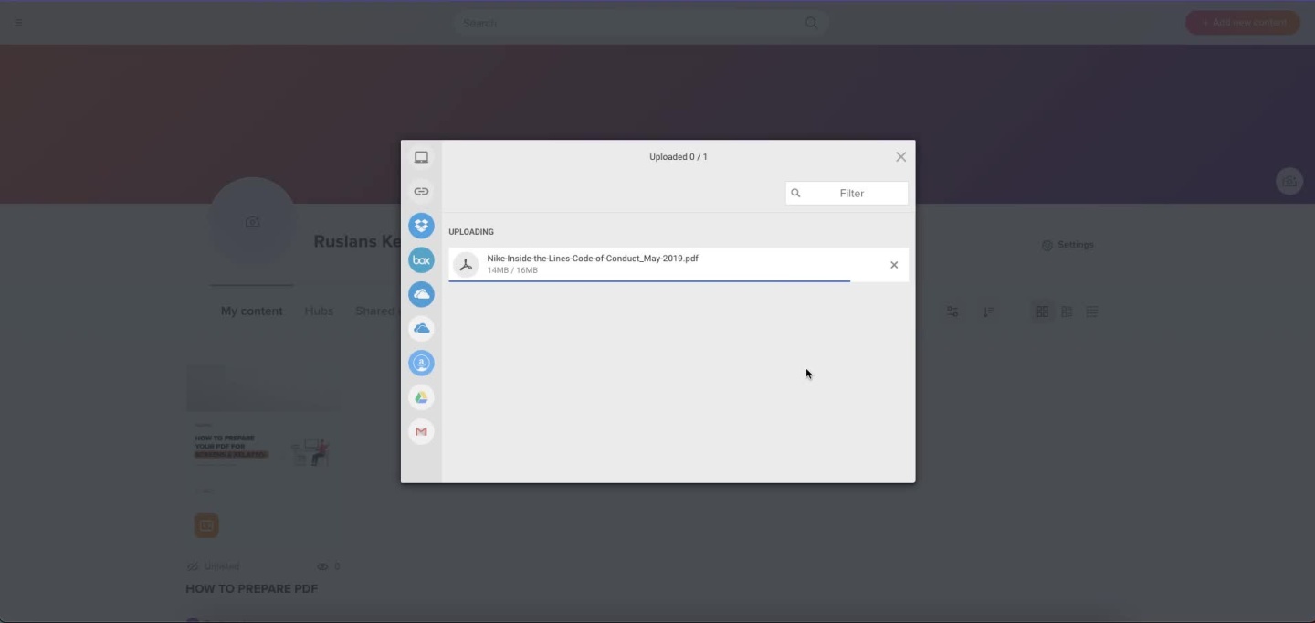Click the Nike PDF file icon

point(466,265)
